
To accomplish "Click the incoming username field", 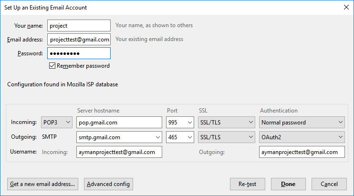I will click(119, 152).
